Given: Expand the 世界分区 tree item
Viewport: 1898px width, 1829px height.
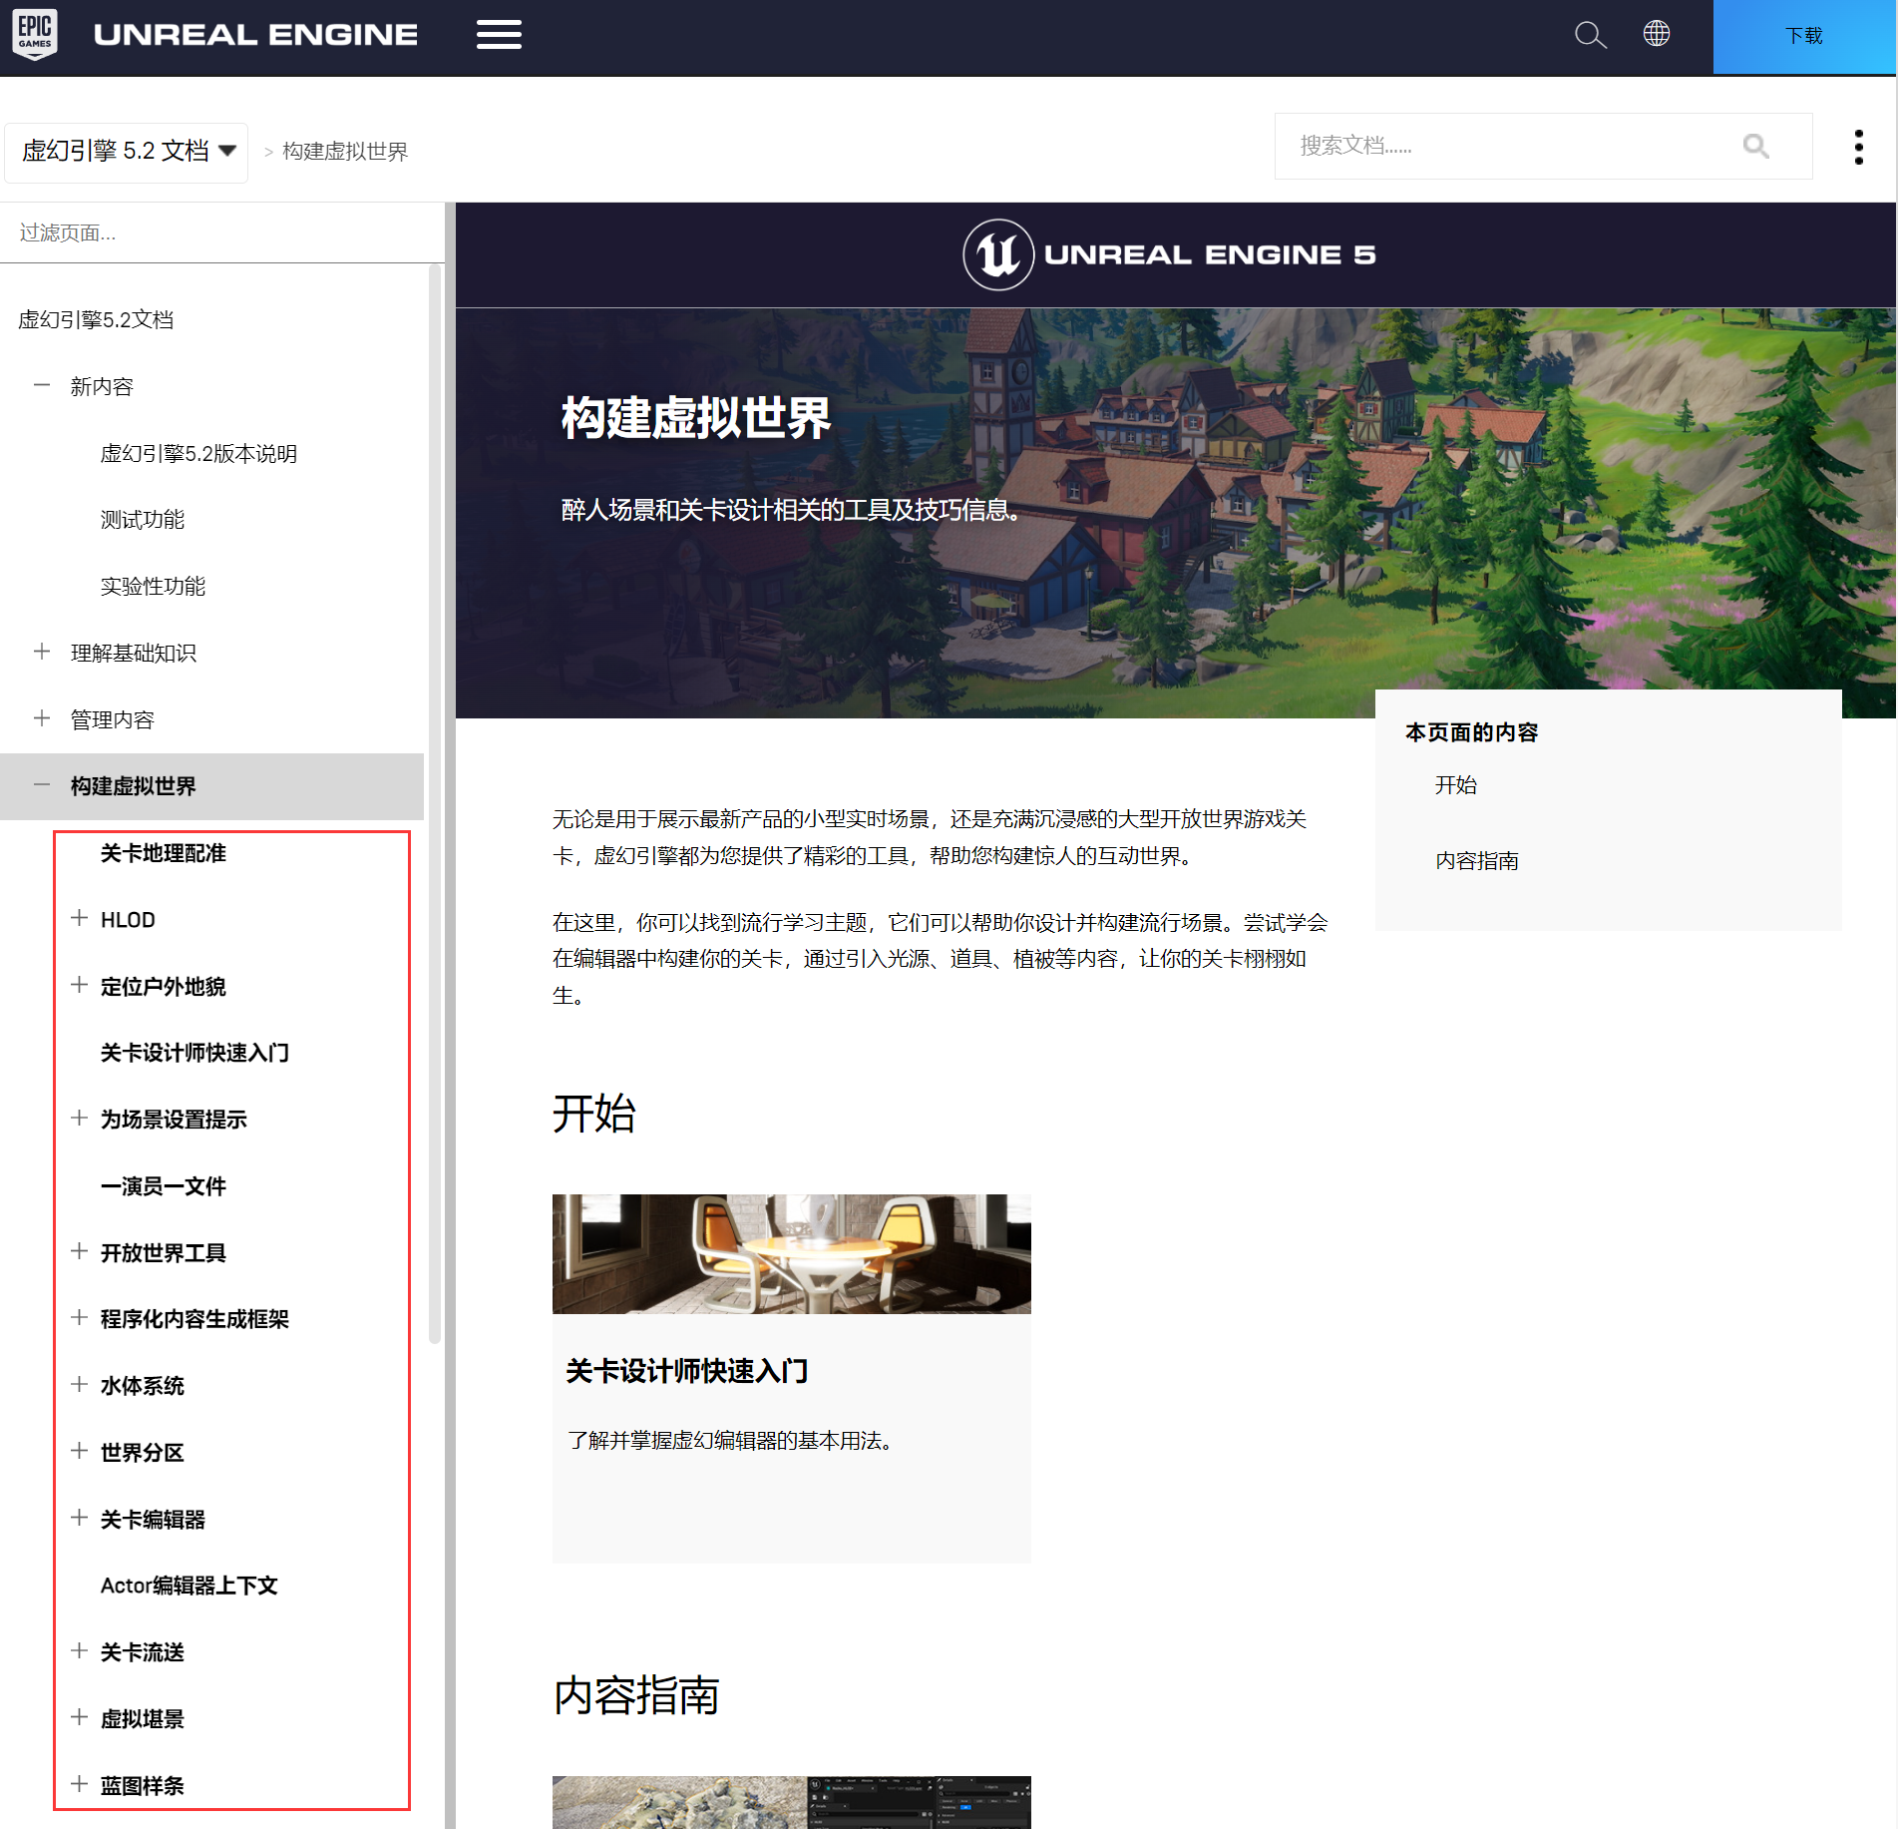Looking at the screenshot, I should coord(79,1451).
